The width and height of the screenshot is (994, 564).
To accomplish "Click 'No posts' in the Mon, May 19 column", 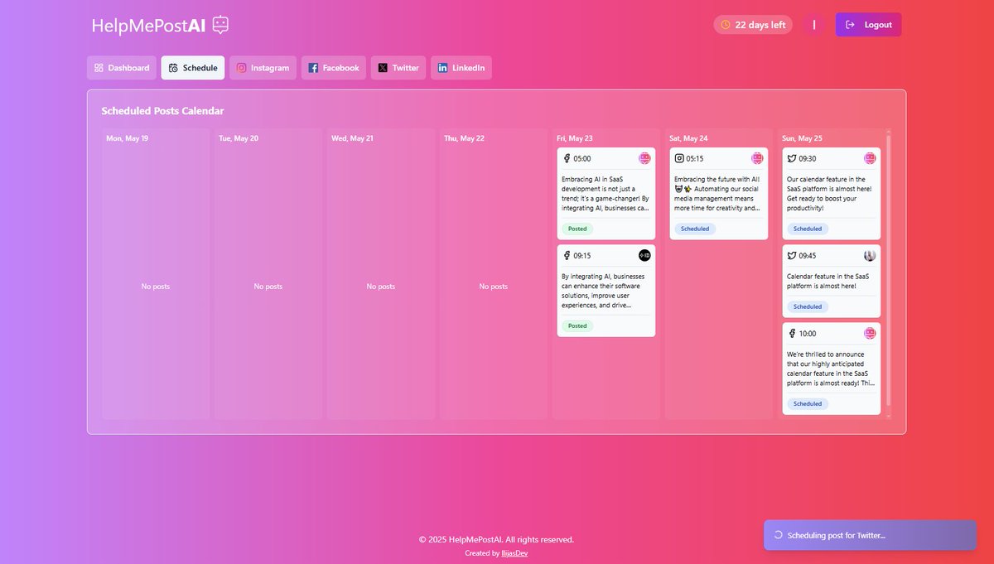I will 156,287.
